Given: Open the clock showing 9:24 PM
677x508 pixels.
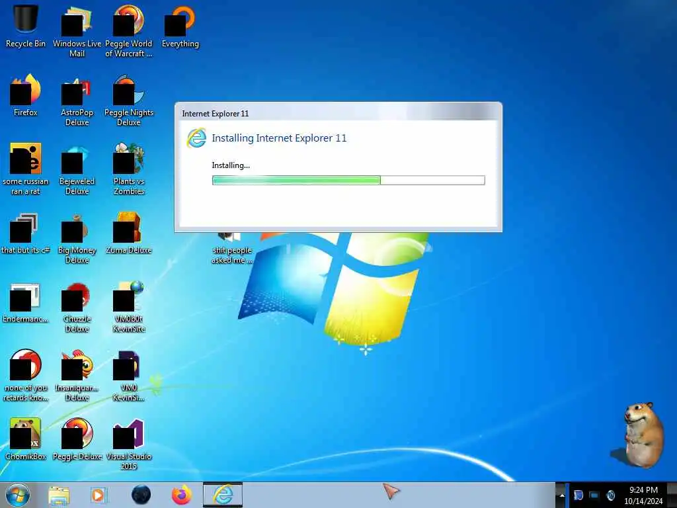Looking at the screenshot, I should (x=643, y=495).
